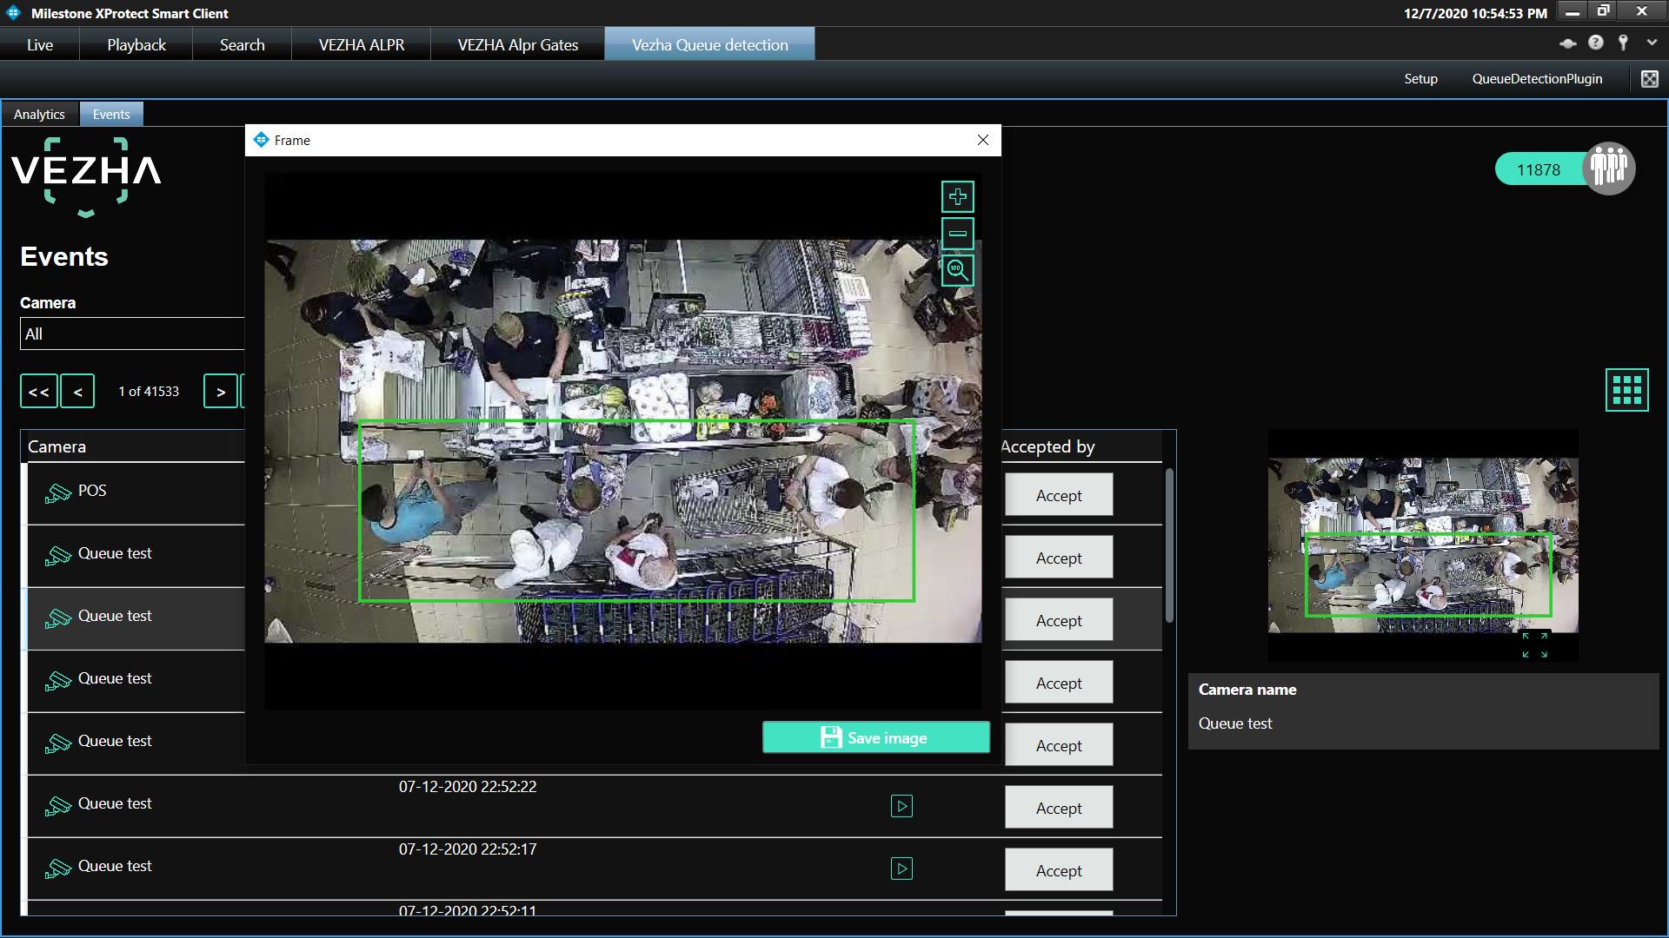
Task: Go to previous events page
Action: 77,392
